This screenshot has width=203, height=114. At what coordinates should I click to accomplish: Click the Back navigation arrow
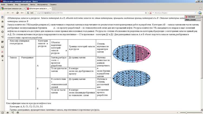click(x=8, y=13)
